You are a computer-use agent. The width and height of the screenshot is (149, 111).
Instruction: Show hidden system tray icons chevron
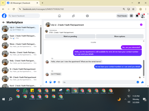125,99
